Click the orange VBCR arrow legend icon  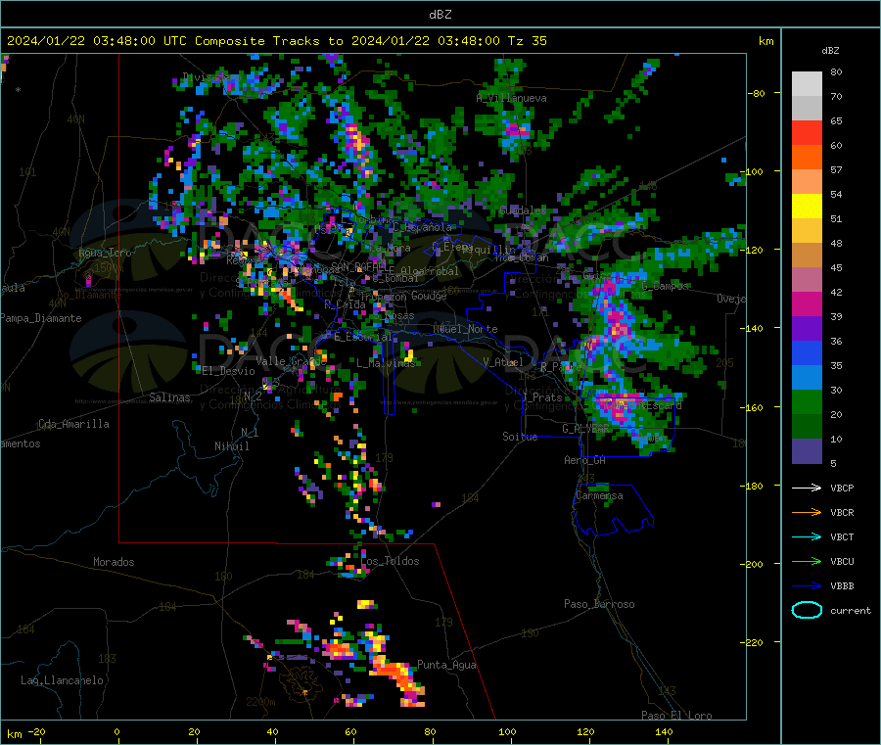pos(807,512)
